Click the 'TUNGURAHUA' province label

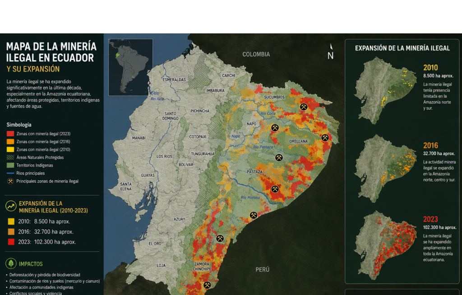click(203, 154)
